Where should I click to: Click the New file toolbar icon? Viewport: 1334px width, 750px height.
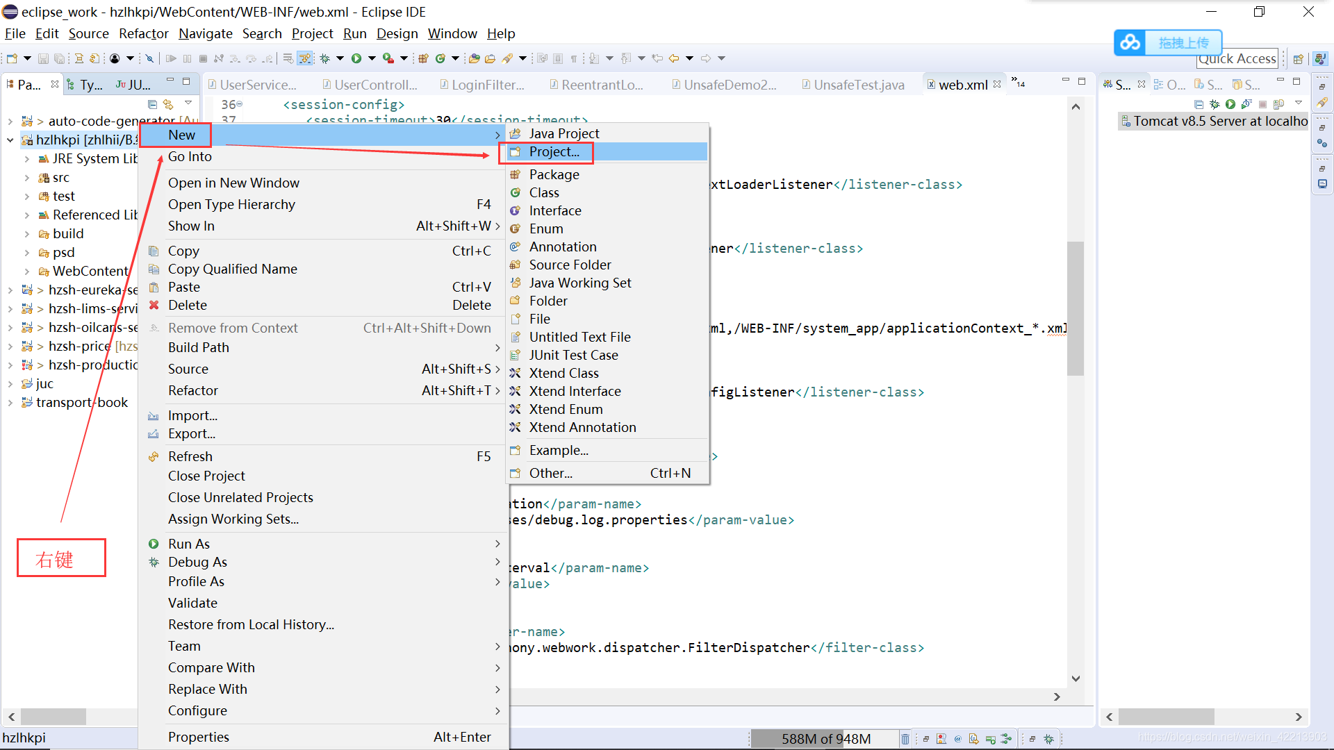[x=12, y=58]
